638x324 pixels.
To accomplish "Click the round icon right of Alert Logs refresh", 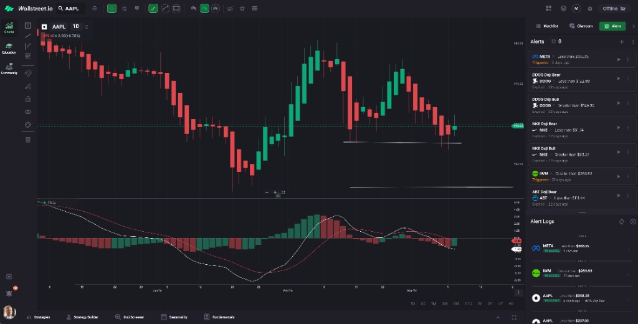I will pyautogui.click(x=633, y=222).
